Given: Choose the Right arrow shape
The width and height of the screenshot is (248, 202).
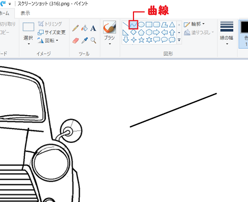Looking at the screenshot, I should 157,32.
